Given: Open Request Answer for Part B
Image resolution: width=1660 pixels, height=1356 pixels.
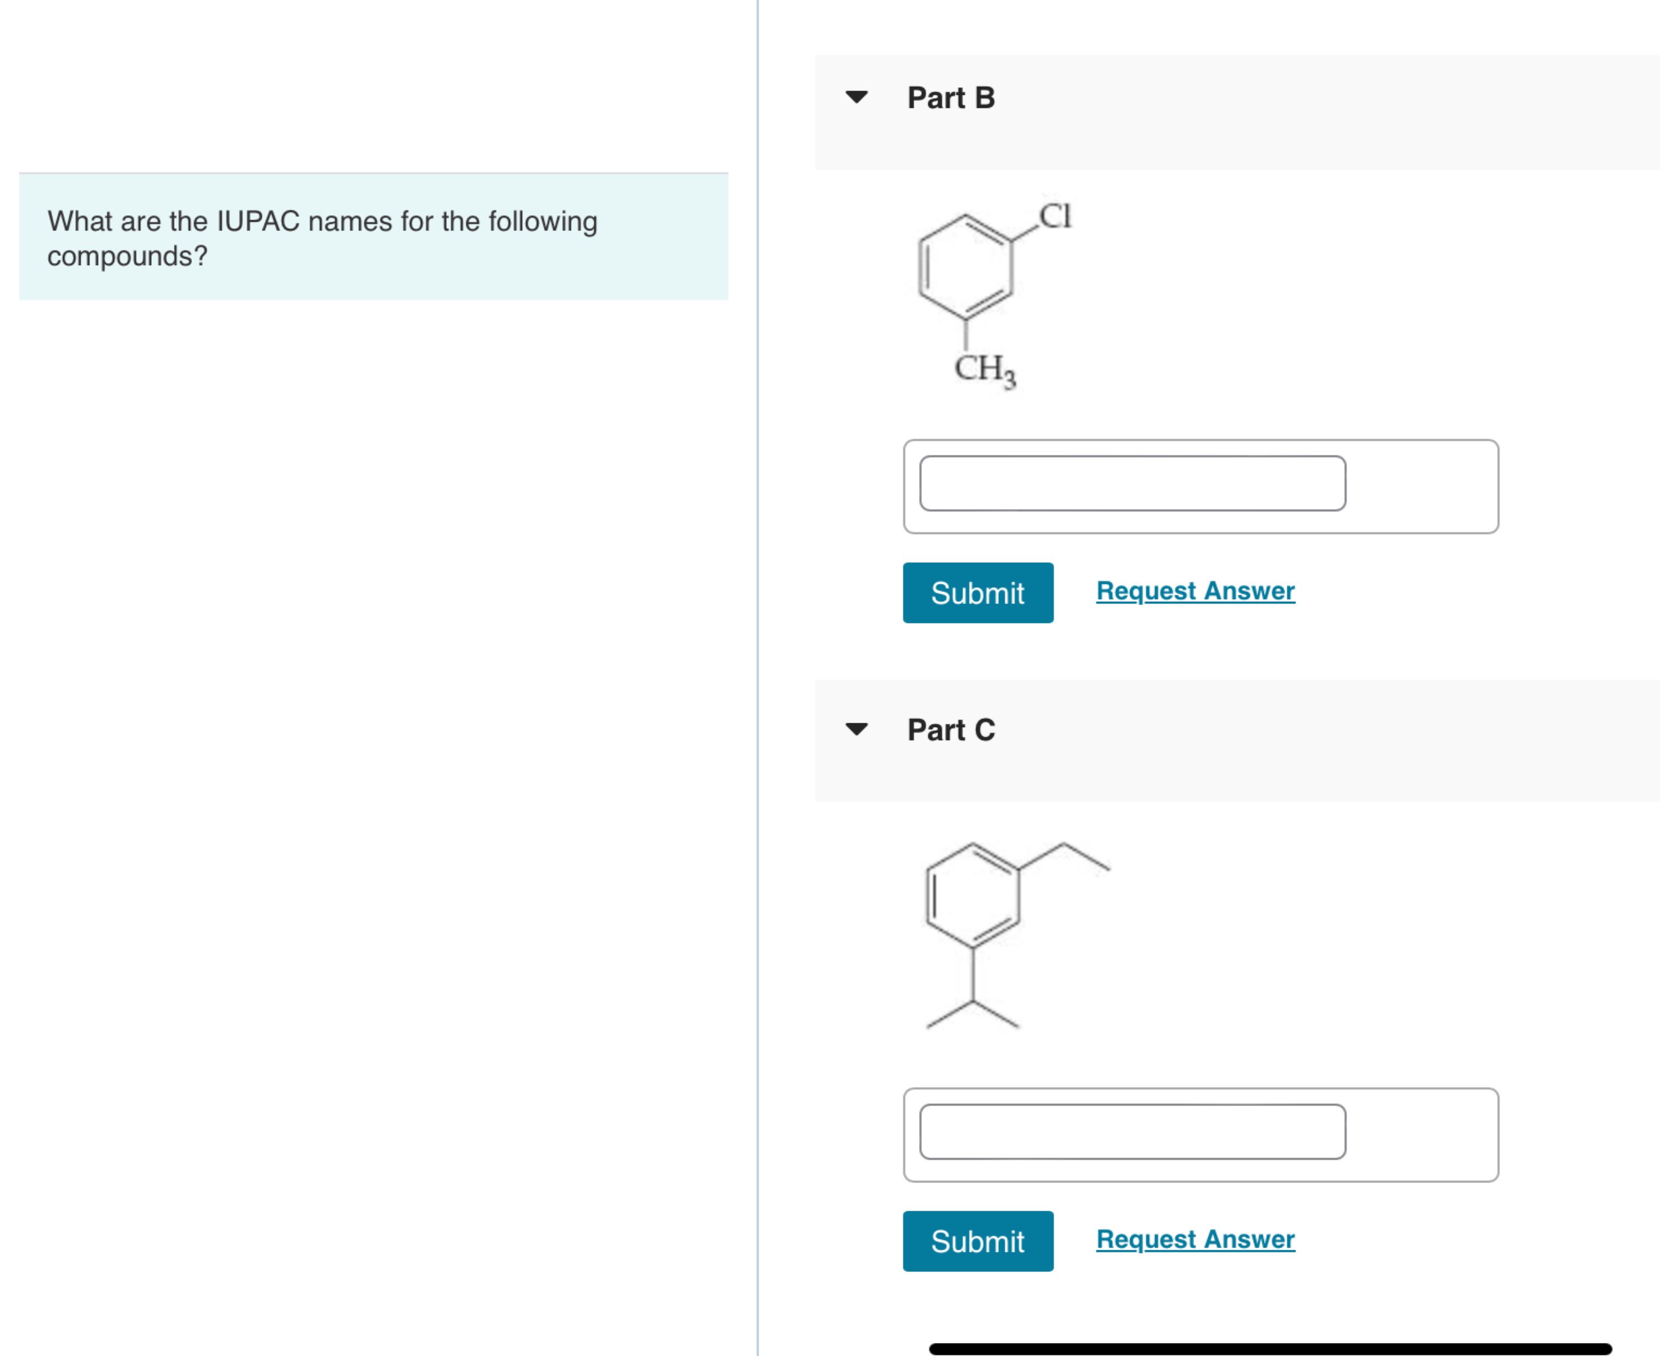Looking at the screenshot, I should (1194, 592).
